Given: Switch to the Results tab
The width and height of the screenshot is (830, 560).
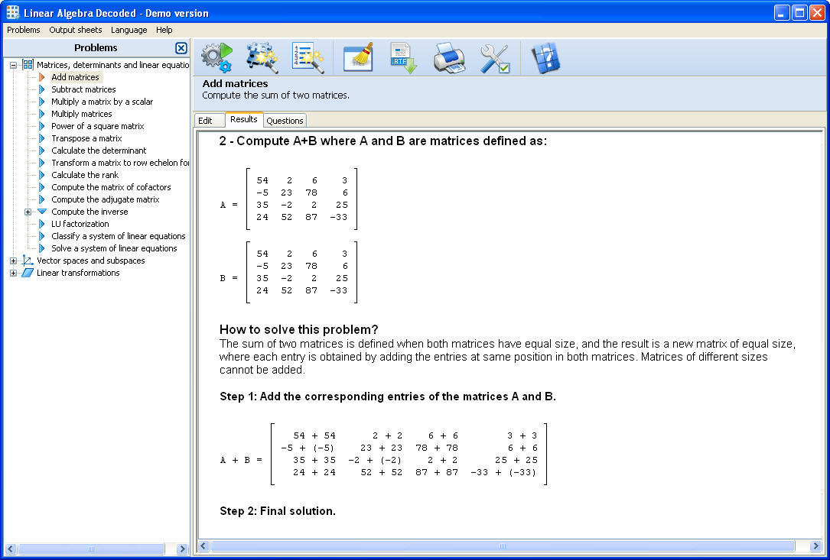Looking at the screenshot, I should 244,119.
